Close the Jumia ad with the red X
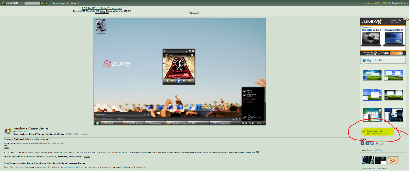410x171 pixels. tap(408, 19)
